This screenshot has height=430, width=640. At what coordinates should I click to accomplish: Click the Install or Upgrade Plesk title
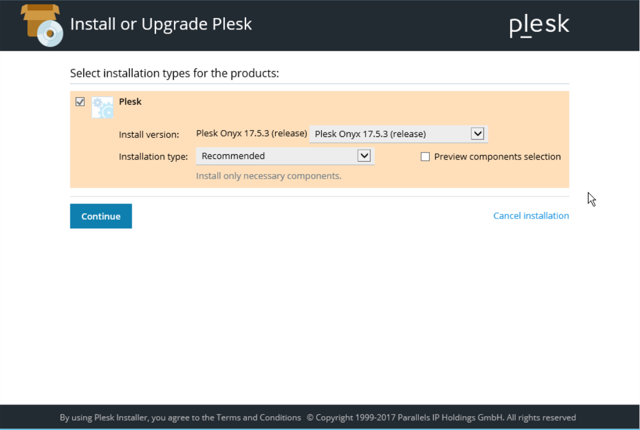pos(161,24)
